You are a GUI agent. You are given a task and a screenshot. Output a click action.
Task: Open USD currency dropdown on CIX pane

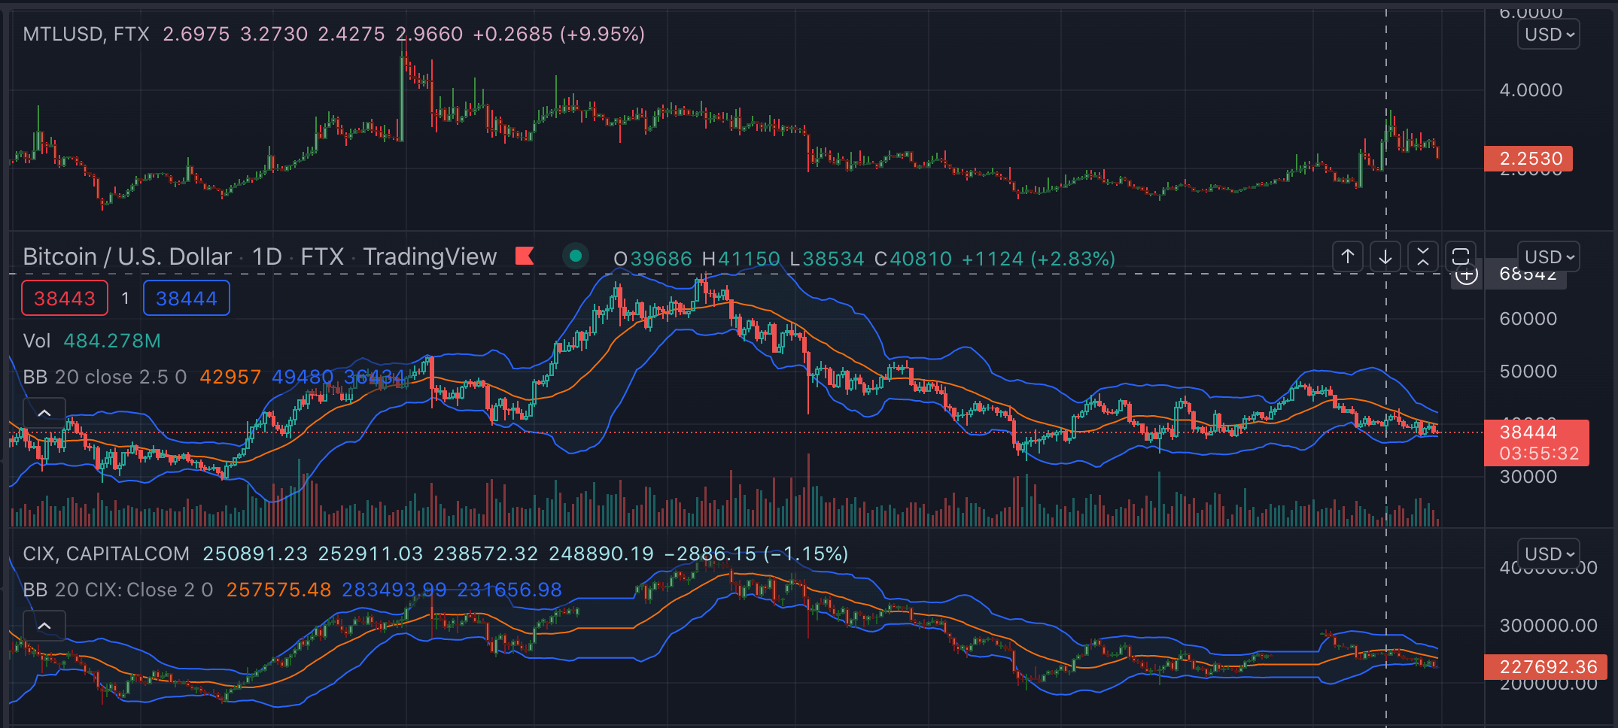point(1549,554)
